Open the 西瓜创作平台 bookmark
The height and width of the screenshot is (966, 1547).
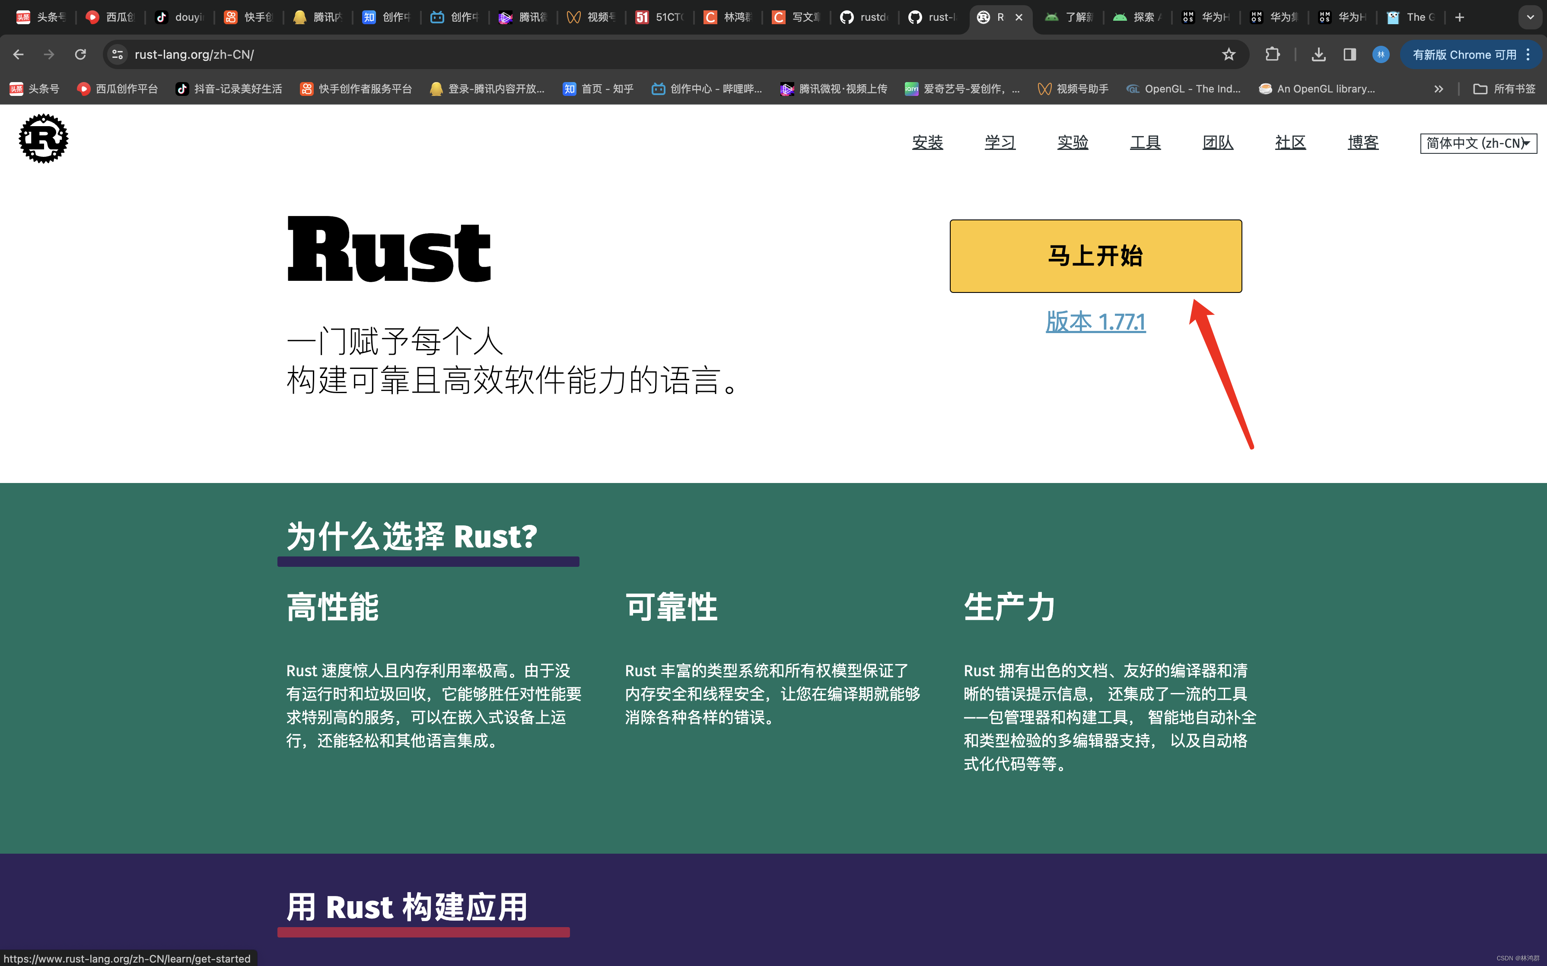(x=118, y=89)
